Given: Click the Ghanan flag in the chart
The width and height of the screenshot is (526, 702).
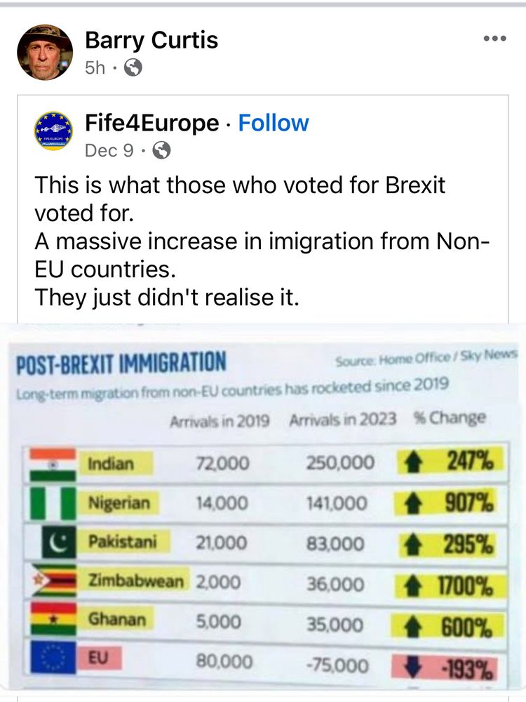Looking at the screenshot, I should tap(53, 618).
